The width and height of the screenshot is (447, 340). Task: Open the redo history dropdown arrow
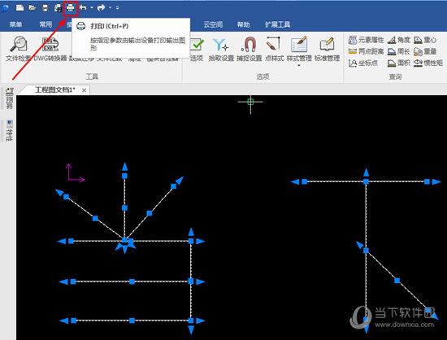[110, 7]
